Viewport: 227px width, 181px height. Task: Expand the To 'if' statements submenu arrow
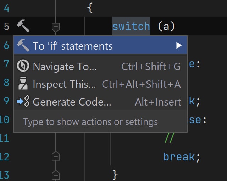[x=179, y=45]
